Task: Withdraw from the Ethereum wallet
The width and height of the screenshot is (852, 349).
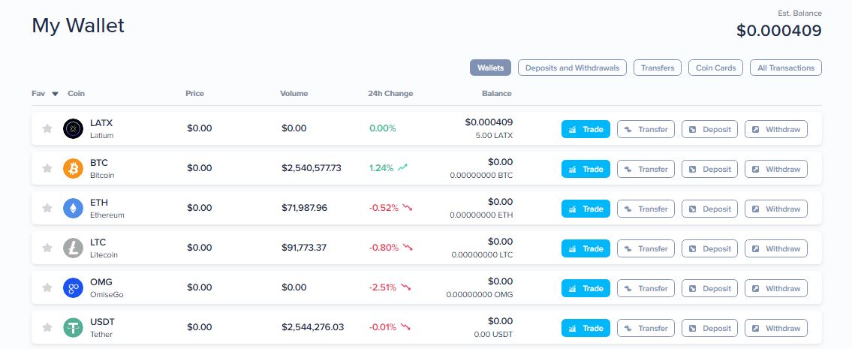Action: [x=775, y=209]
